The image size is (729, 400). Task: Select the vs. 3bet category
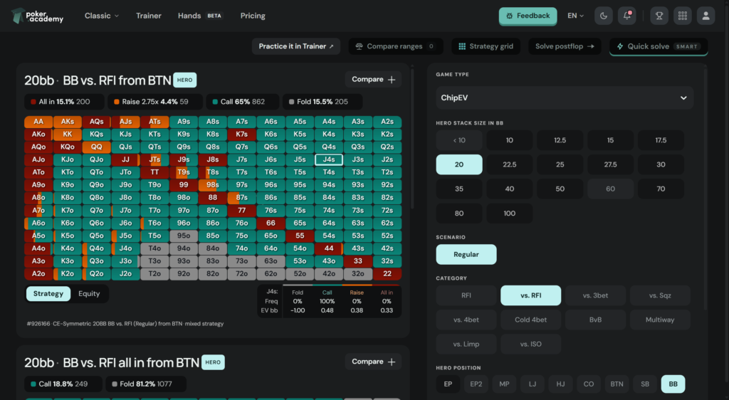click(595, 295)
